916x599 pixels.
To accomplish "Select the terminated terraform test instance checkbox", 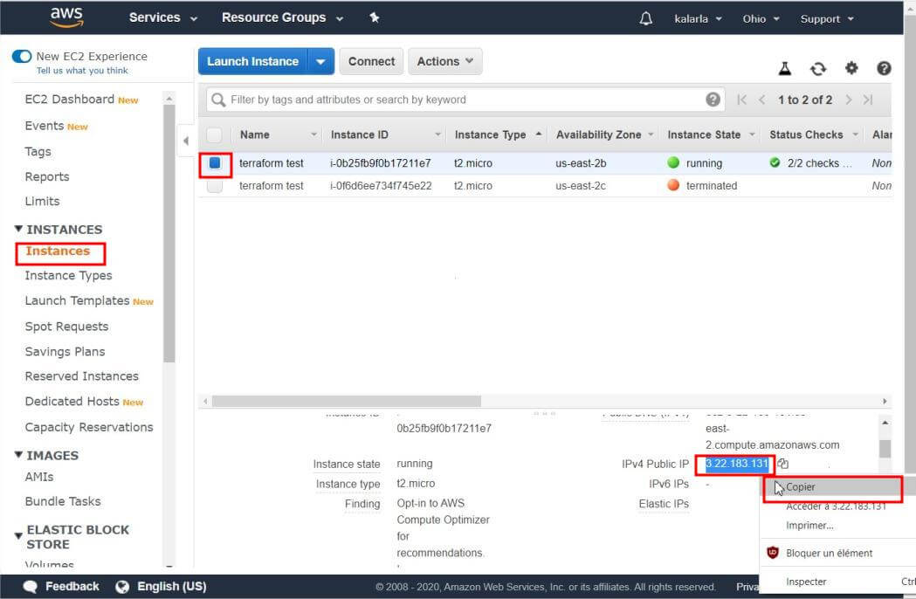I will tap(215, 186).
